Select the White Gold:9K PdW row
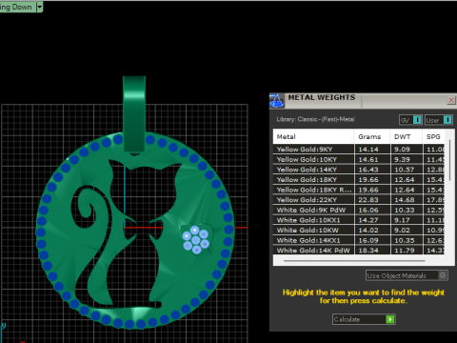The image size is (457, 343). (359, 210)
